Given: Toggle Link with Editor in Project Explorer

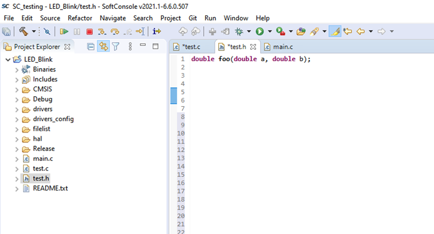Looking at the screenshot, I should point(103,46).
